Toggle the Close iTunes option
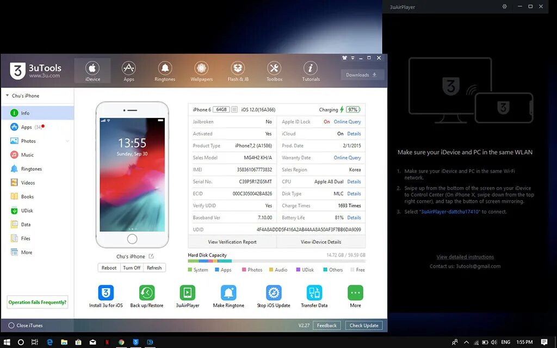 pyautogui.click(x=25, y=325)
